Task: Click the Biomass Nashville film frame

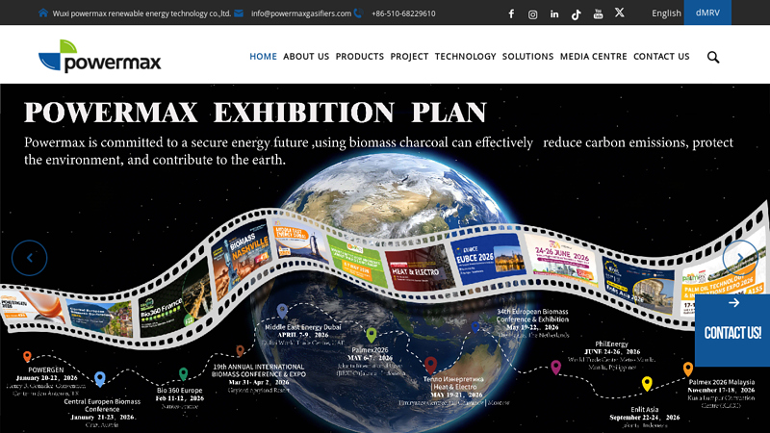Action: [242, 257]
